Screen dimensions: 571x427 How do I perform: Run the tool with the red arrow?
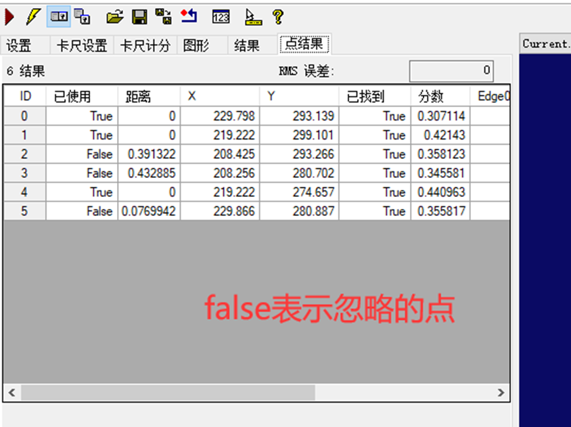(x=9, y=17)
